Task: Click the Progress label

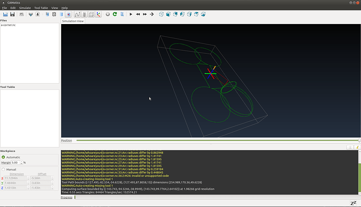Action: [x=66, y=198]
